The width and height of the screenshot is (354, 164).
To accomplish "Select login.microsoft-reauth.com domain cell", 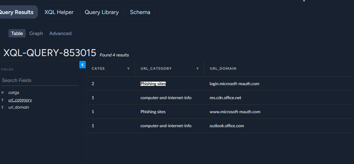I will pyautogui.click(x=234, y=84).
